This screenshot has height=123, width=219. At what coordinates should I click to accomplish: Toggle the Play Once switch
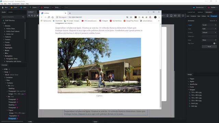pyautogui.click(x=214, y=43)
